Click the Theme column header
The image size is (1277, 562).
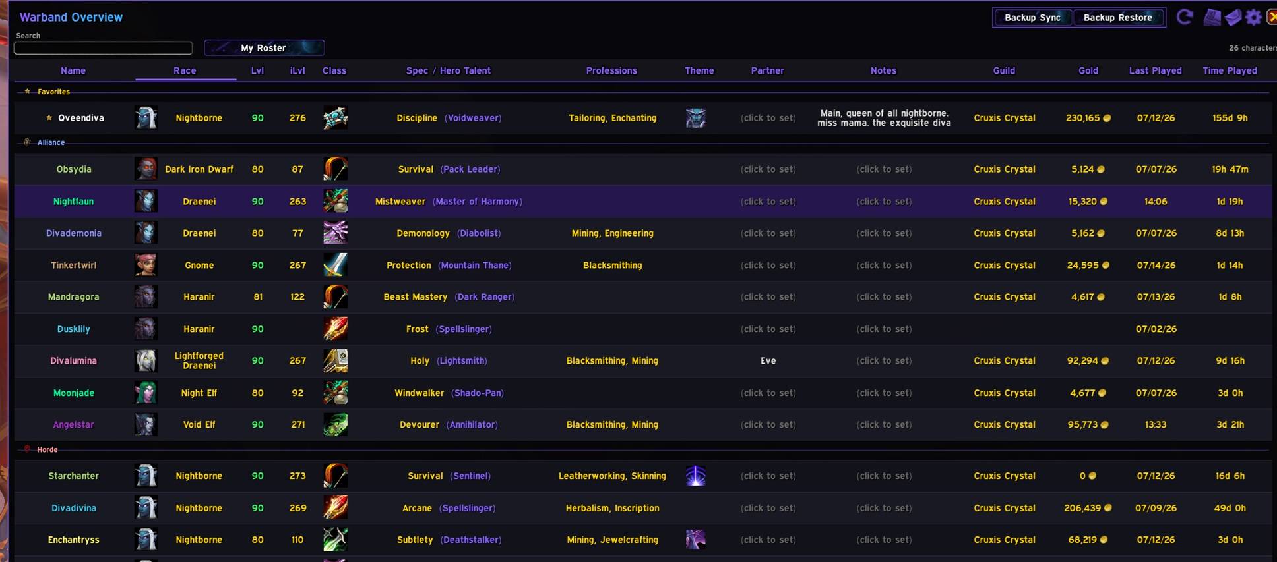pyautogui.click(x=699, y=70)
